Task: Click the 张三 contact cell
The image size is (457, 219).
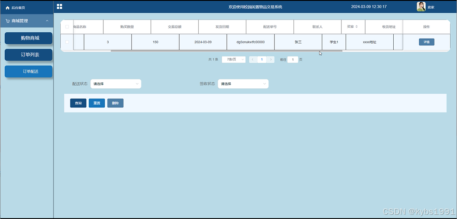Action: point(298,42)
